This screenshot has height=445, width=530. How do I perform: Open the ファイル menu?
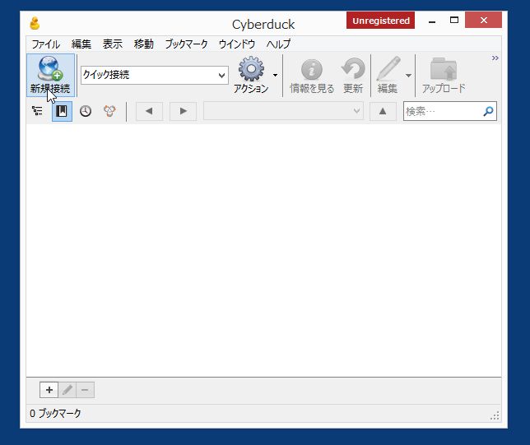click(45, 44)
